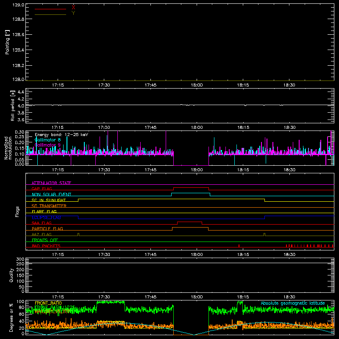The width and height of the screenshot is (339, 339).
Task: Click the '4.4' tick on Roll period axis
Action: 21,92
